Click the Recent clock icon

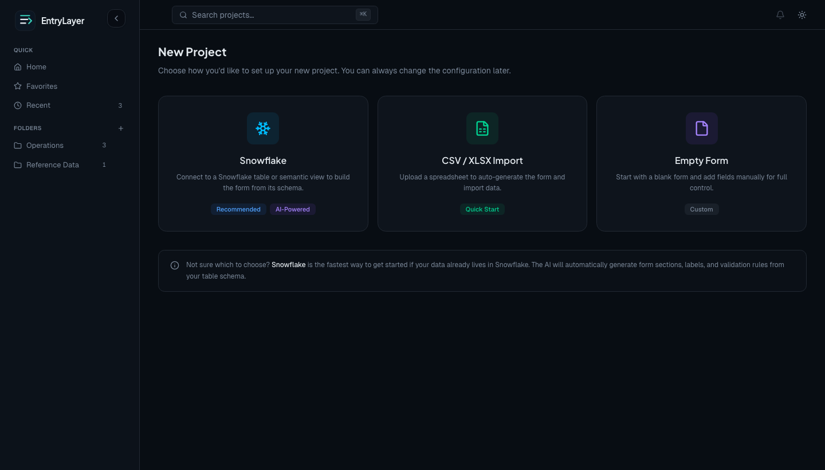click(18, 105)
